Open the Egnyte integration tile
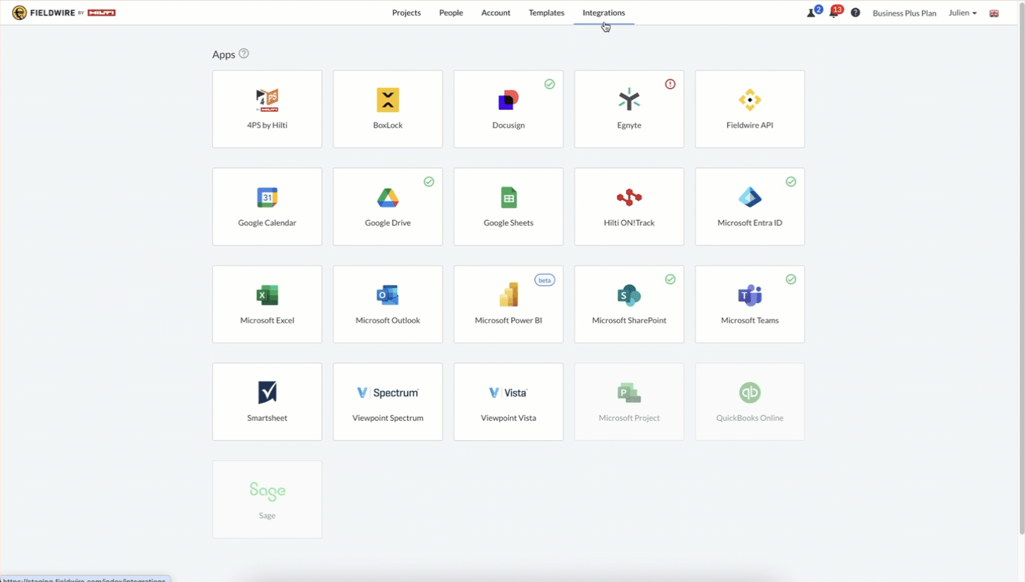The height and width of the screenshot is (582, 1025). coord(628,109)
